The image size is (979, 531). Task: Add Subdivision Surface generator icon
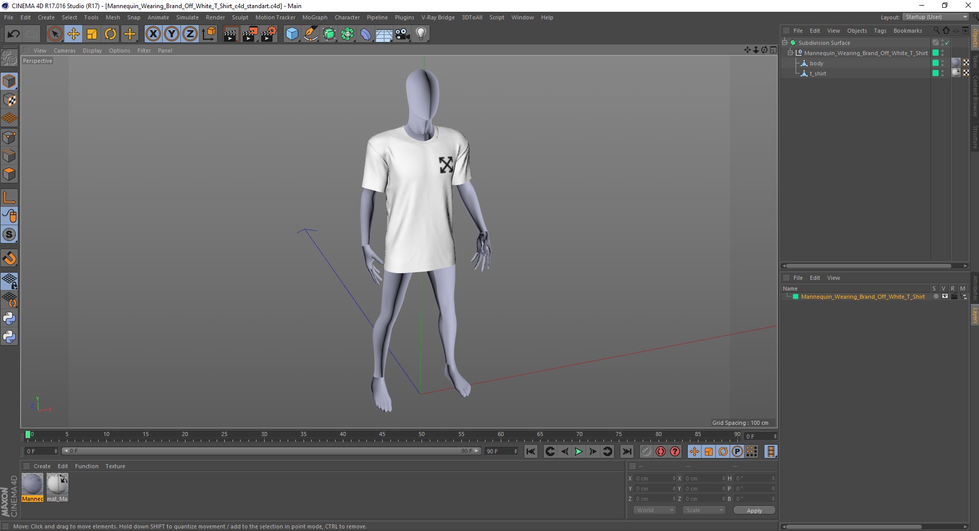pos(329,34)
